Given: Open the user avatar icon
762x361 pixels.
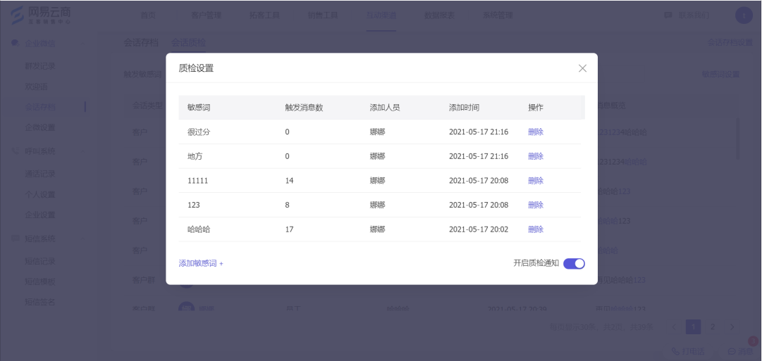Looking at the screenshot, I should (744, 15).
